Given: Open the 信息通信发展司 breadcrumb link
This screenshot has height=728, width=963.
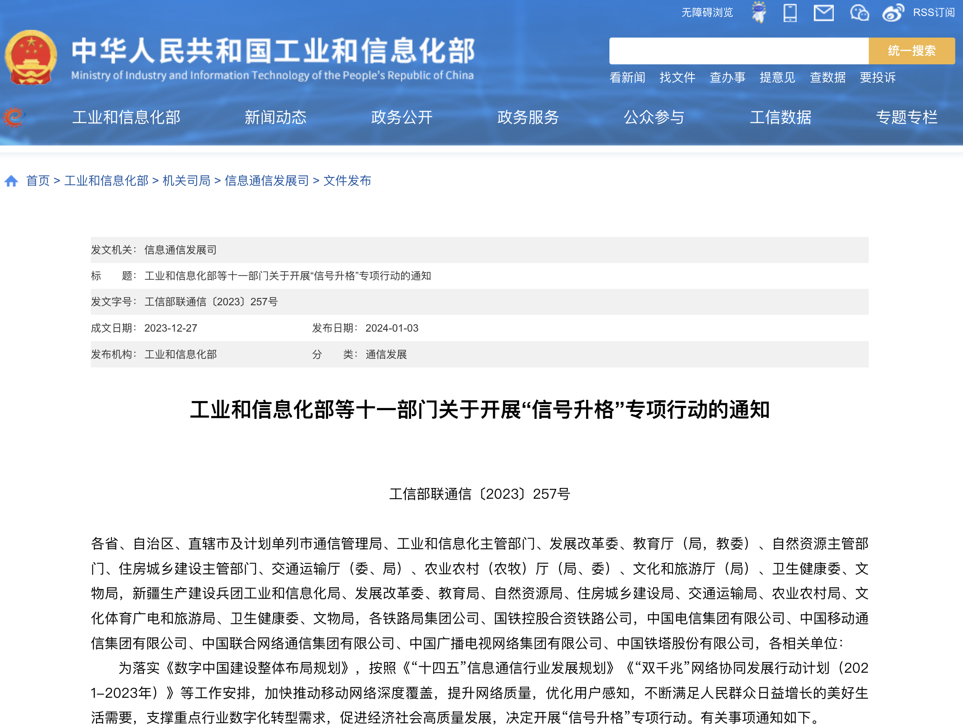Looking at the screenshot, I should (266, 181).
